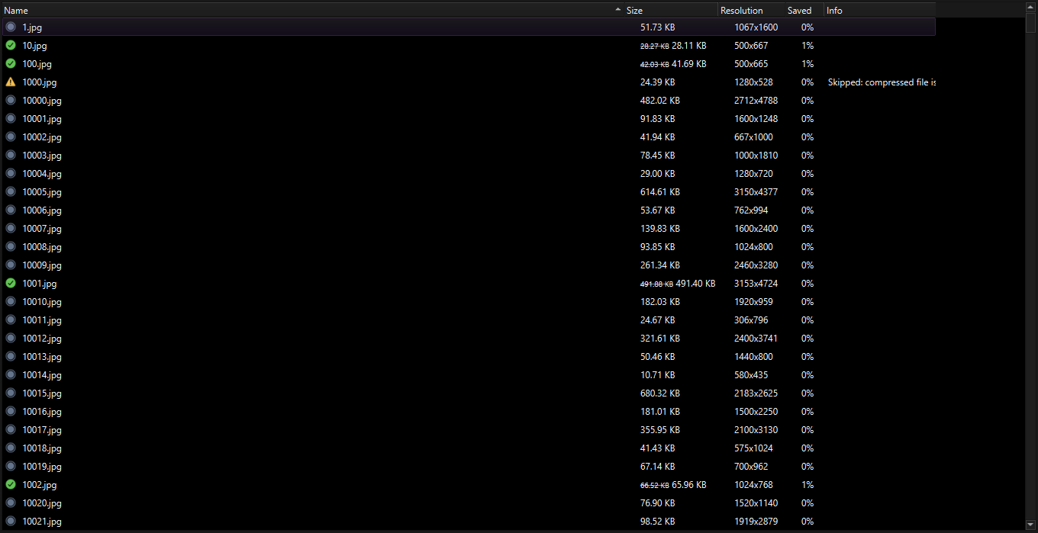Select the highlighted 1.jpg entry

click(x=229, y=27)
